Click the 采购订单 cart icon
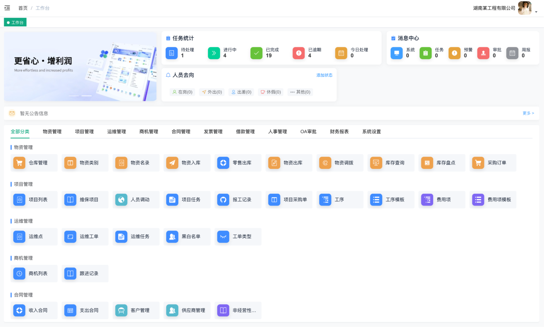The height and width of the screenshot is (327, 544). pos(478,163)
